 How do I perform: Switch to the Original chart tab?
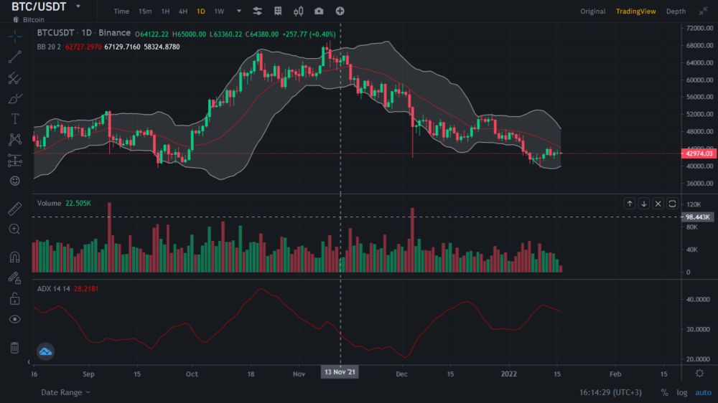click(x=593, y=11)
